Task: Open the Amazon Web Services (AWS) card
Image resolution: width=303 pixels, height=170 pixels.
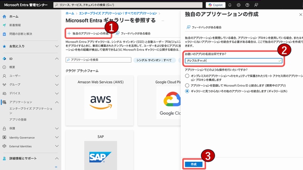Action: [100, 101]
